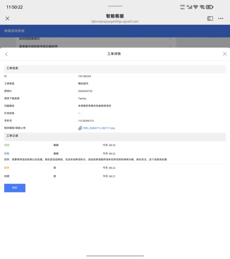
Task: Click the page URL qiyukf.com text
Action: click(115, 21)
